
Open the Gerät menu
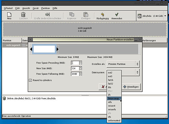click(x=36, y=8)
